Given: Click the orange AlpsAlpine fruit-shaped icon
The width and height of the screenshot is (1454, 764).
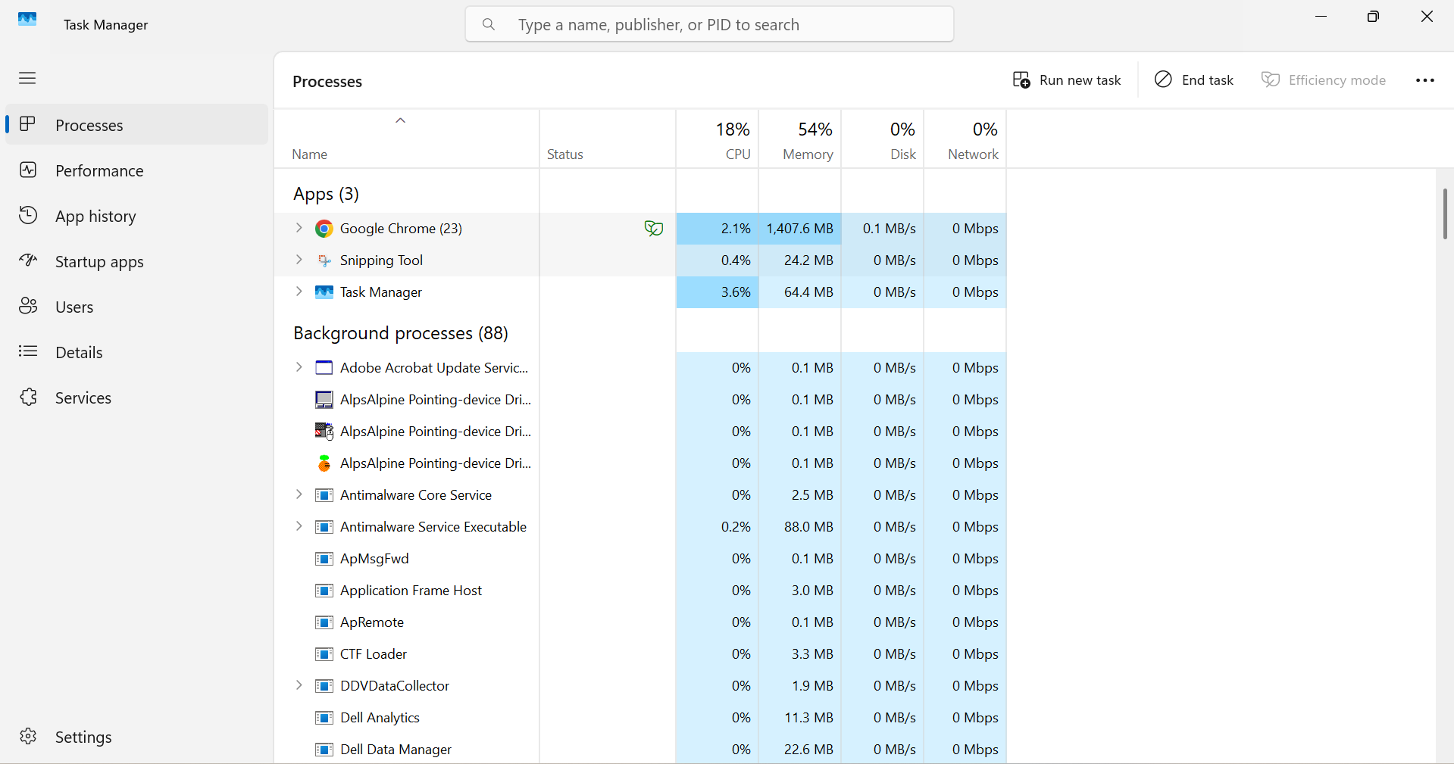Looking at the screenshot, I should pyautogui.click(x=324, y=463).
